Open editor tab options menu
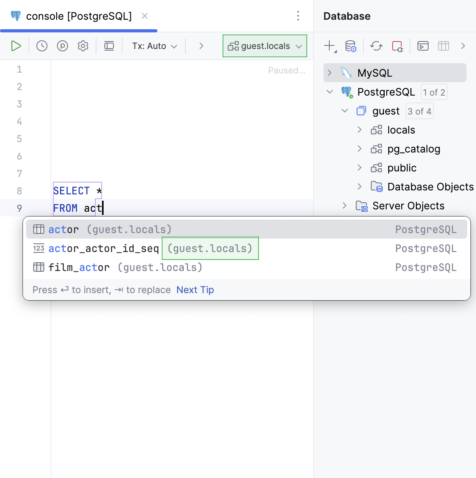 coord(298,16)
